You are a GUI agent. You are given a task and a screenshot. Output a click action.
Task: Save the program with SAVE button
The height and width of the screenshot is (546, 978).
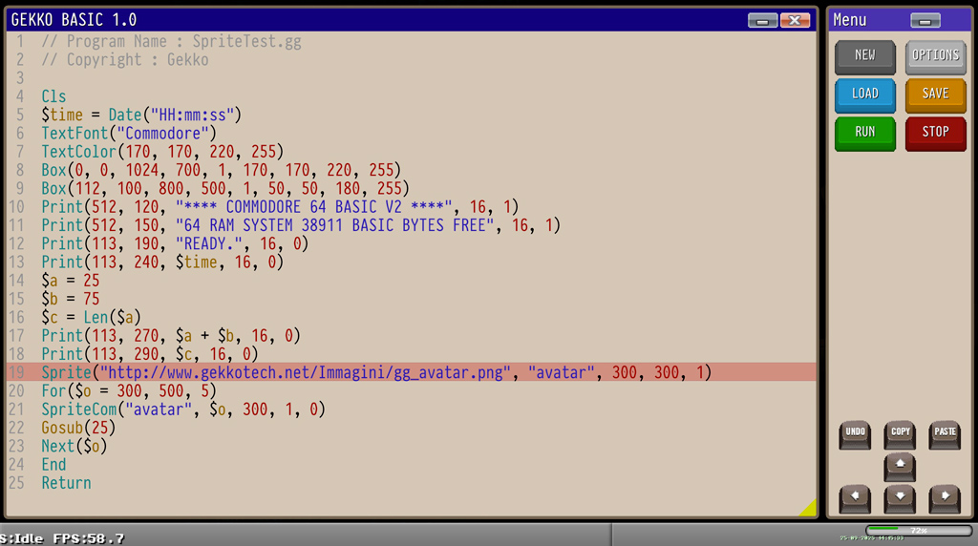(x=935, y=94)
